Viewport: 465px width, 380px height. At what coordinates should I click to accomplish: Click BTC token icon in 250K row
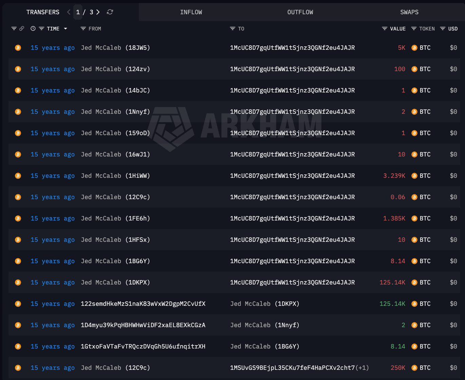tap(414, 368)
